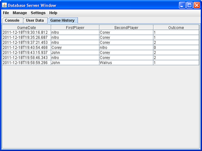This screenshot has height=151, width=202.
Task: Select date cell 2011-12-18T19:58:59.296
Action: [x=26, y=62]
